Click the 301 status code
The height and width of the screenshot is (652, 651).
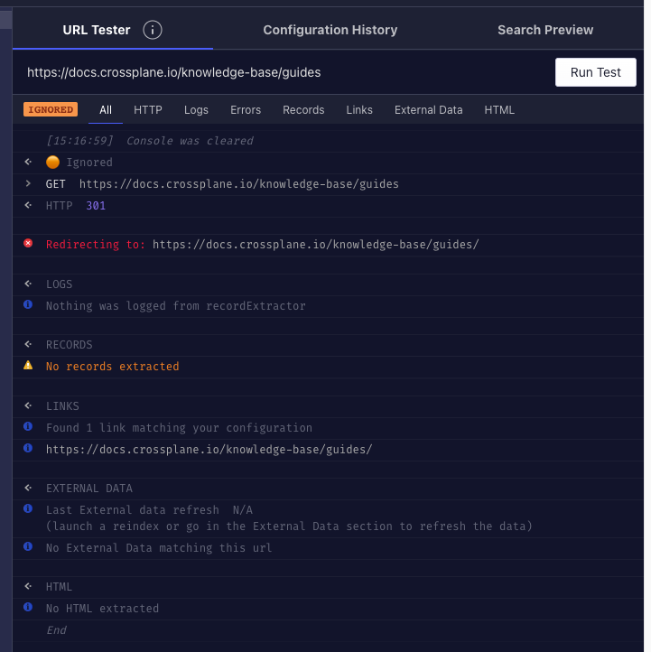[x=96, y=205]
